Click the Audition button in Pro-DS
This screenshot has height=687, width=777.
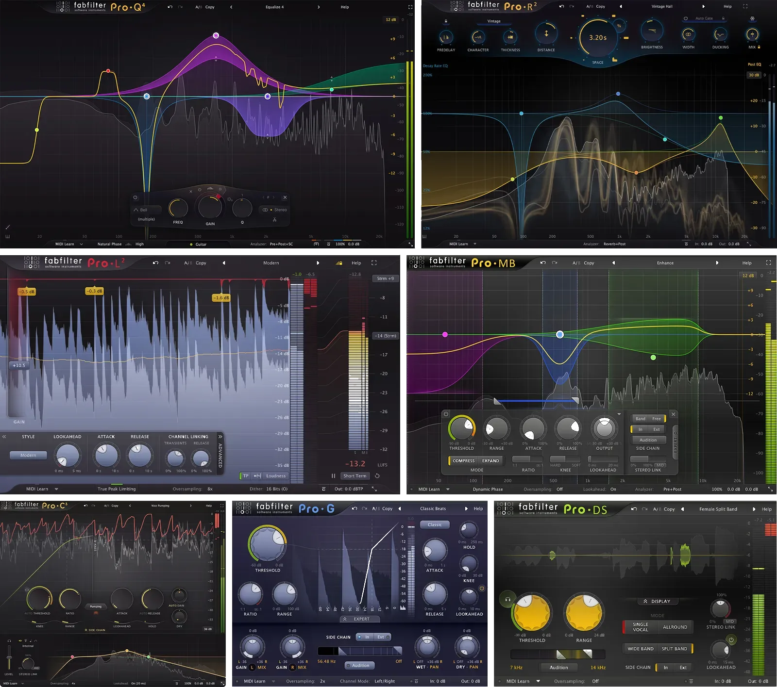tap(558, 668)
